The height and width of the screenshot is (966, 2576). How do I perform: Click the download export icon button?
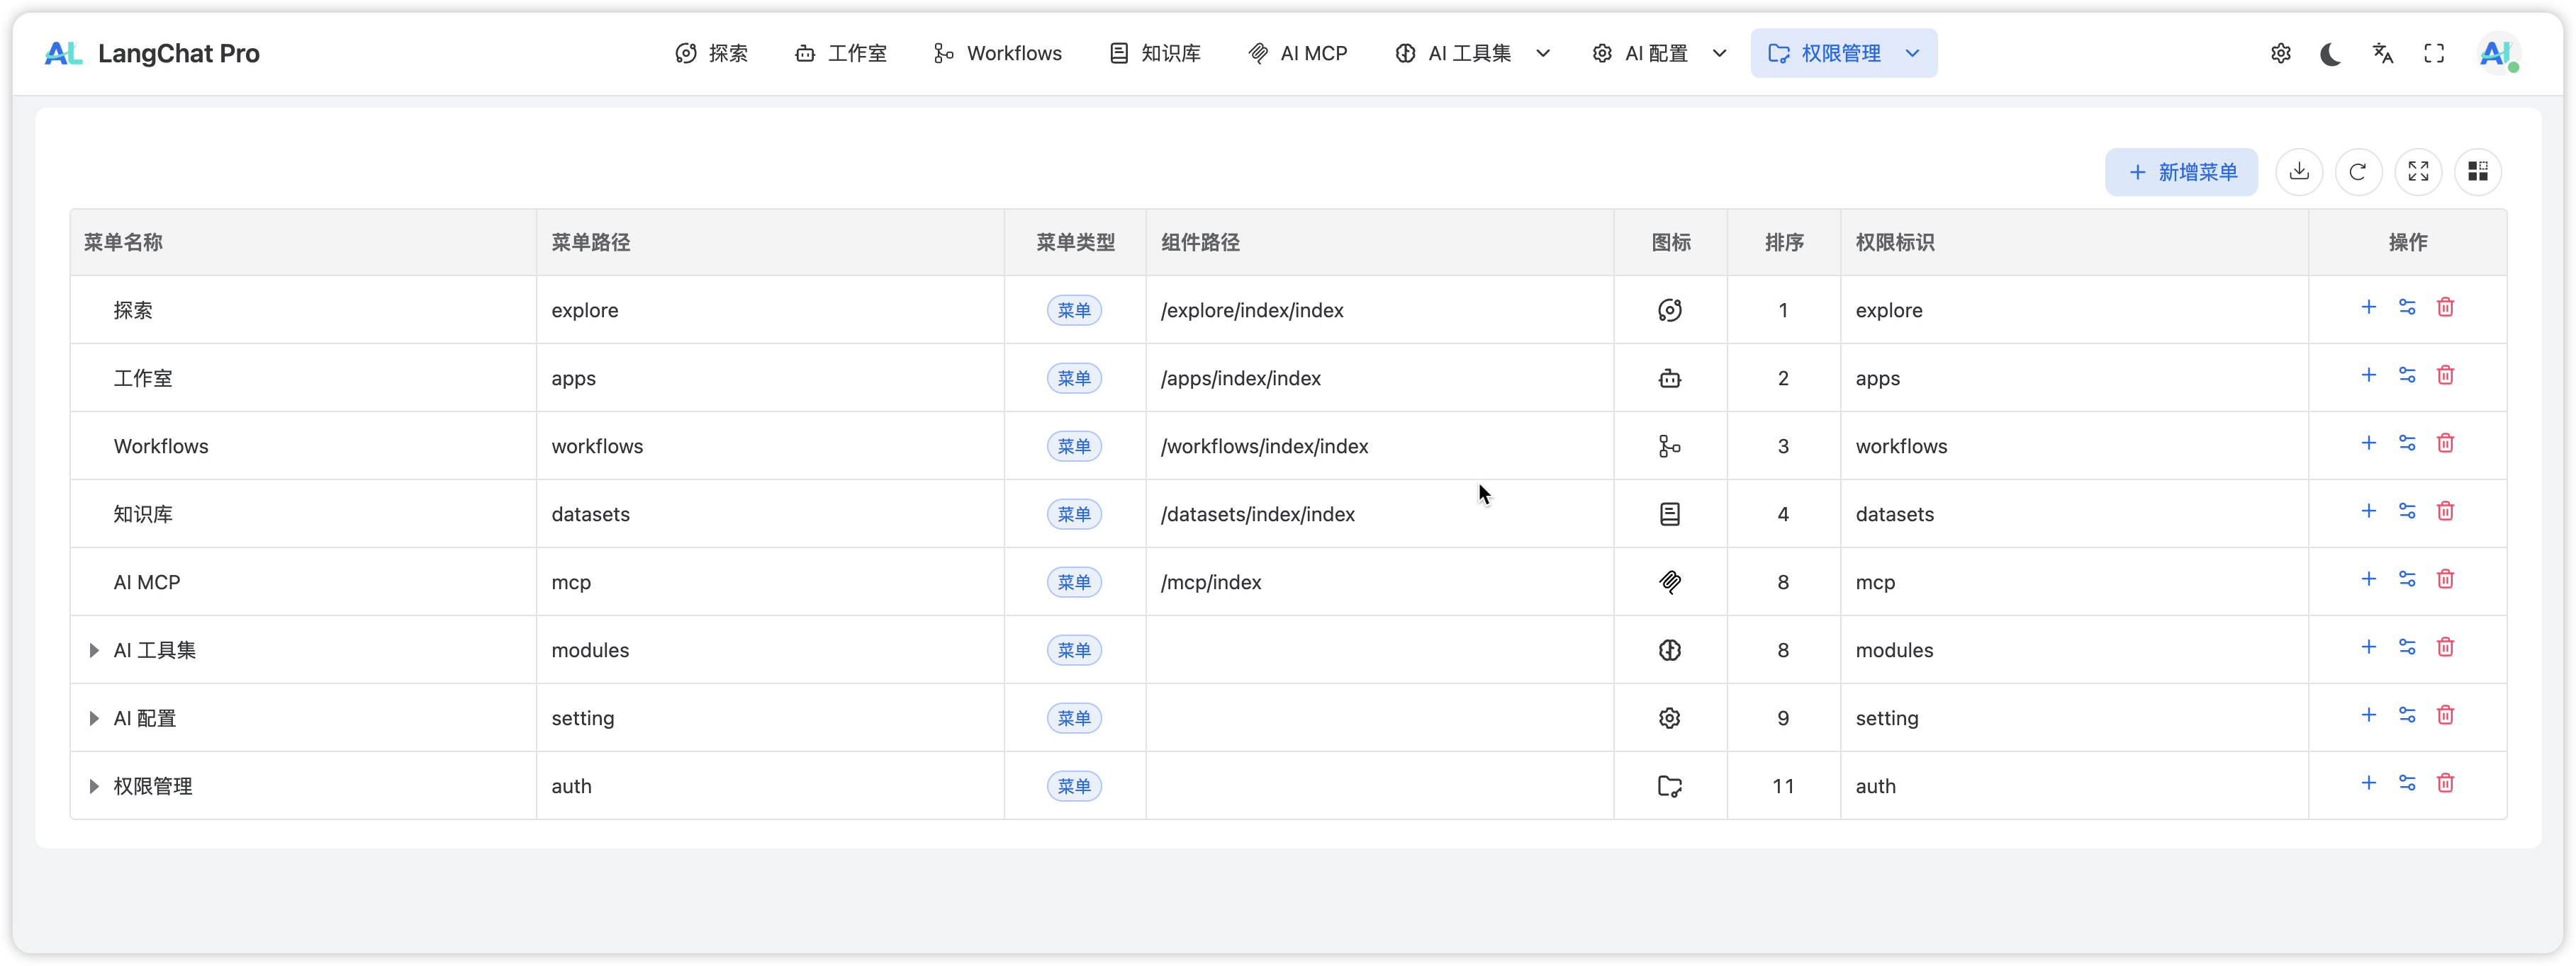pos(2299,172)
